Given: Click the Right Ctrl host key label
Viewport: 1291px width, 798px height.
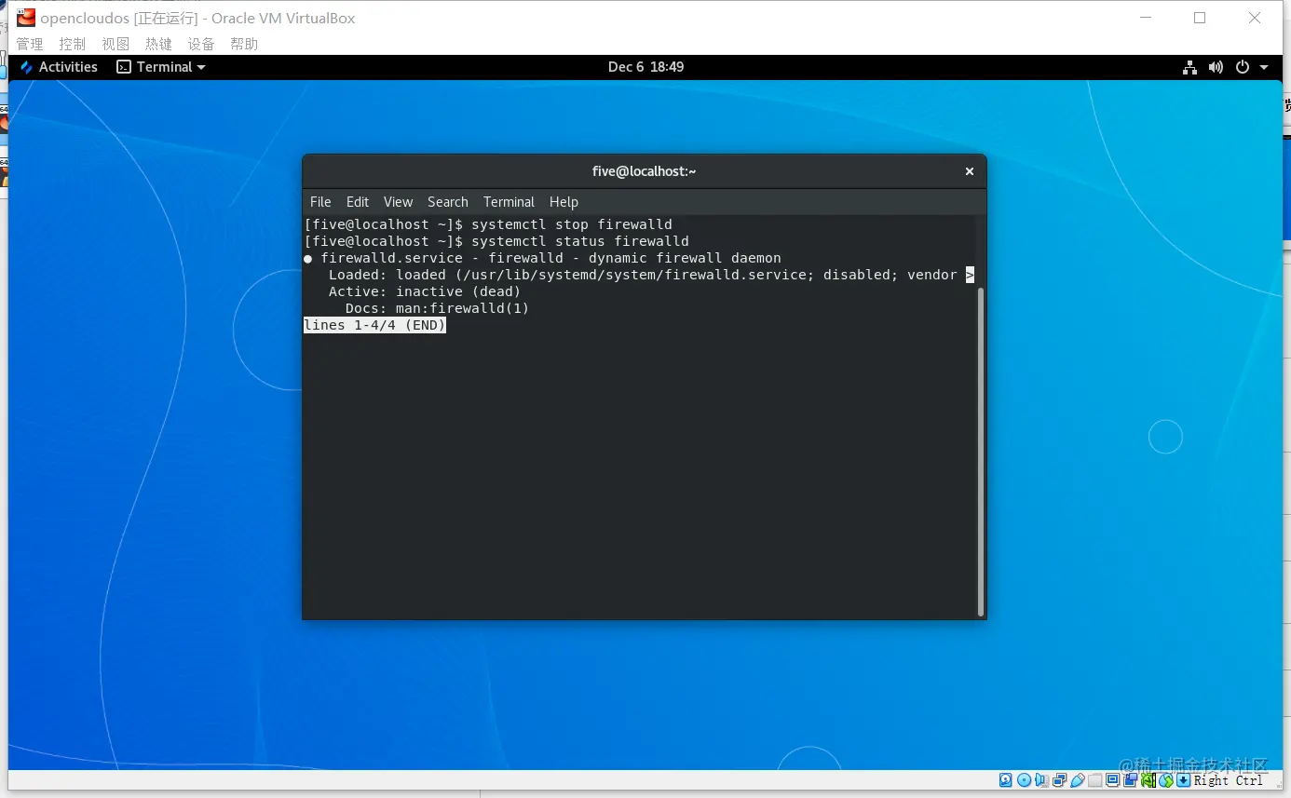Looking at the screenshot, I should 1229,780.
